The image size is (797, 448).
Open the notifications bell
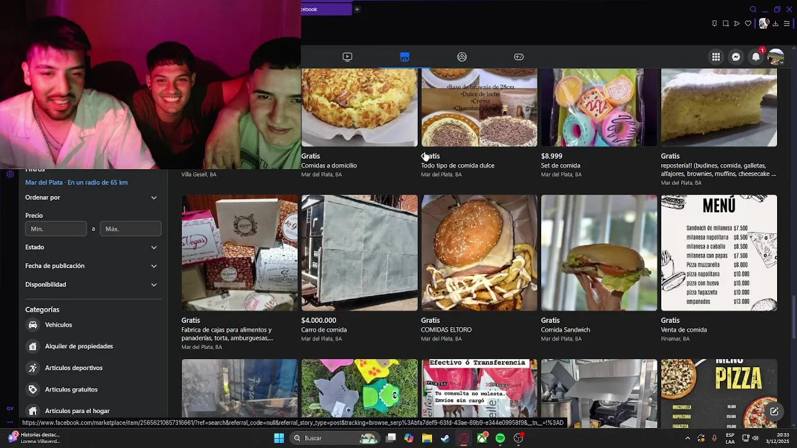tap(756, 57)
